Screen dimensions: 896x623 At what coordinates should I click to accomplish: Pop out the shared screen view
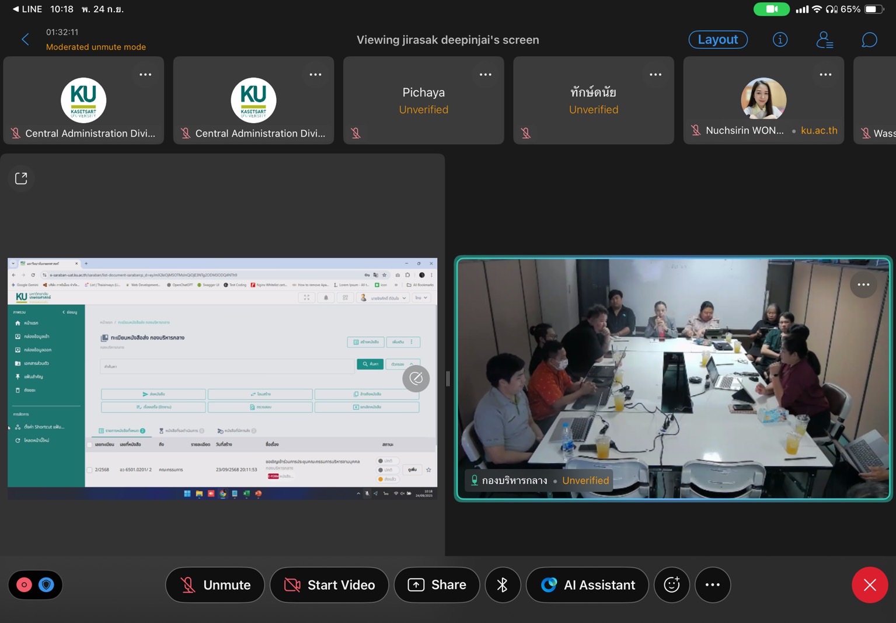click(21, 178)
